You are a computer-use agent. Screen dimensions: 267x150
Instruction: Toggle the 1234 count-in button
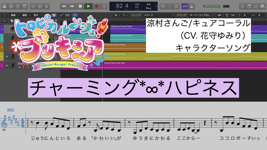(x=185, y=6)
